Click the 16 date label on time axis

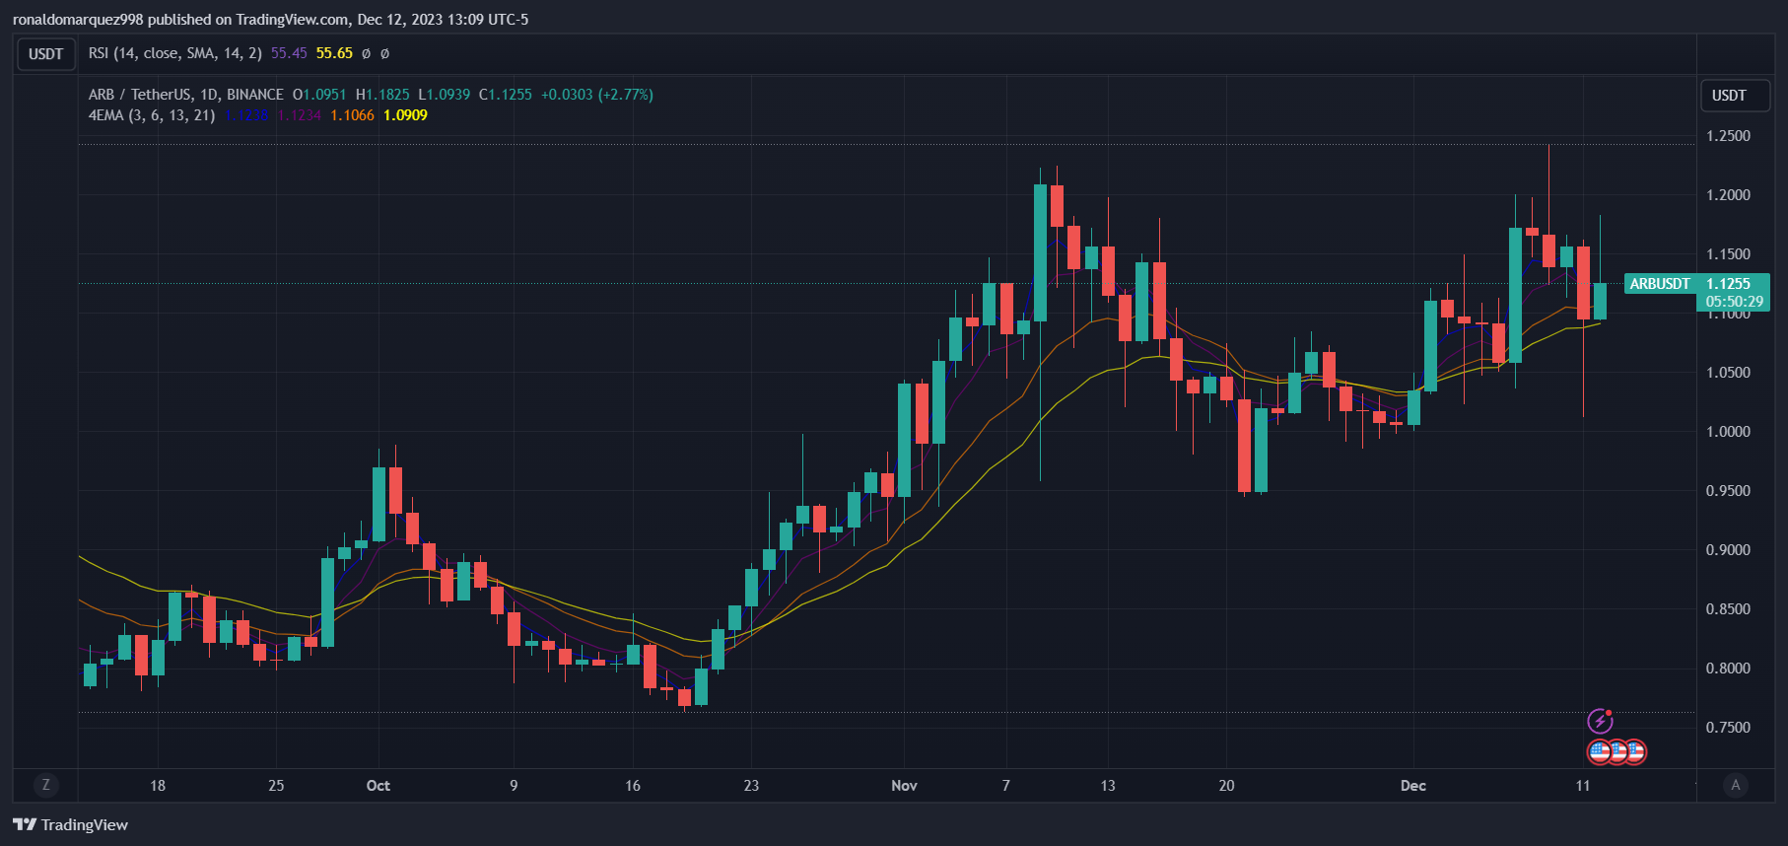pyautogui.click(x=633, y=786)
